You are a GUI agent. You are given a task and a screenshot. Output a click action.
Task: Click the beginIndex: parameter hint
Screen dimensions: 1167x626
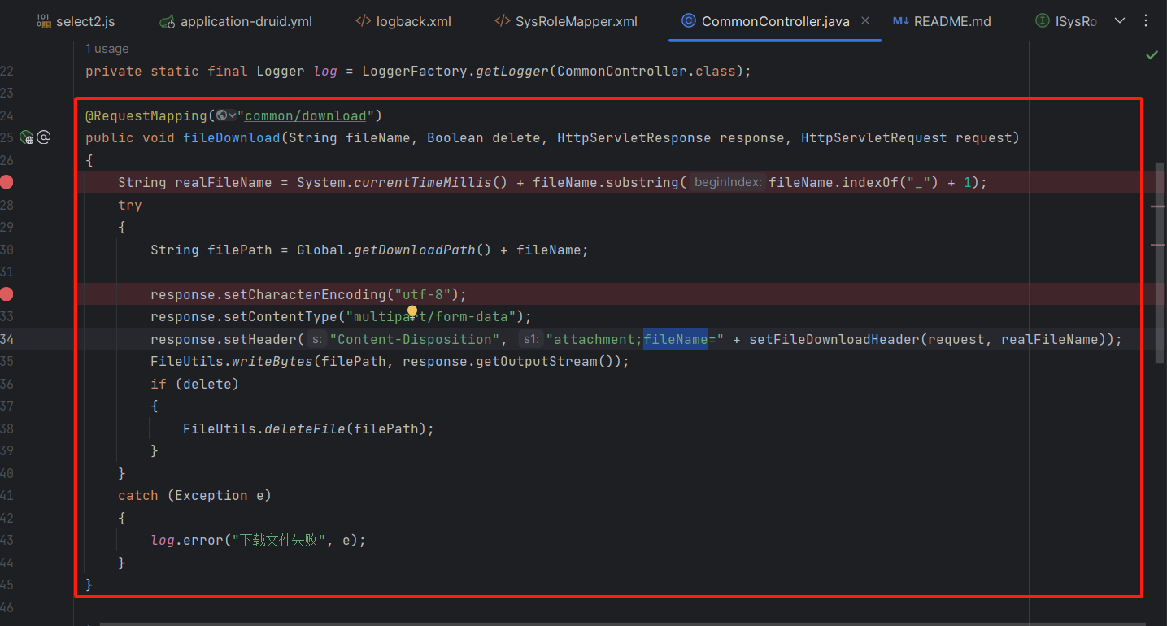tap(728, 183)
